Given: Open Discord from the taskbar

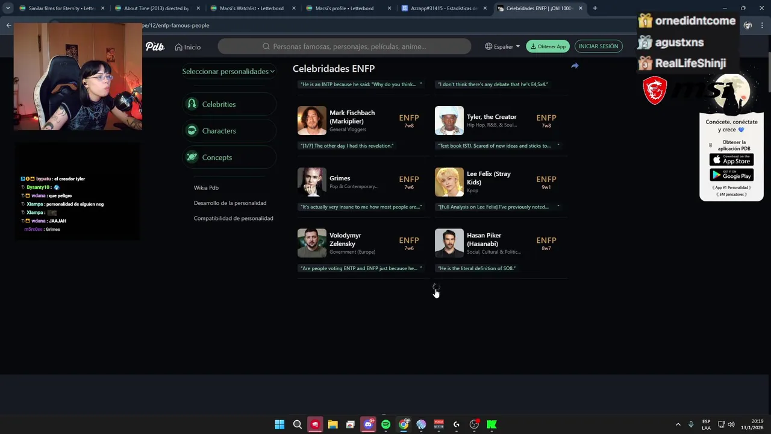Looking at the screenshot, I should pos(368,424).
